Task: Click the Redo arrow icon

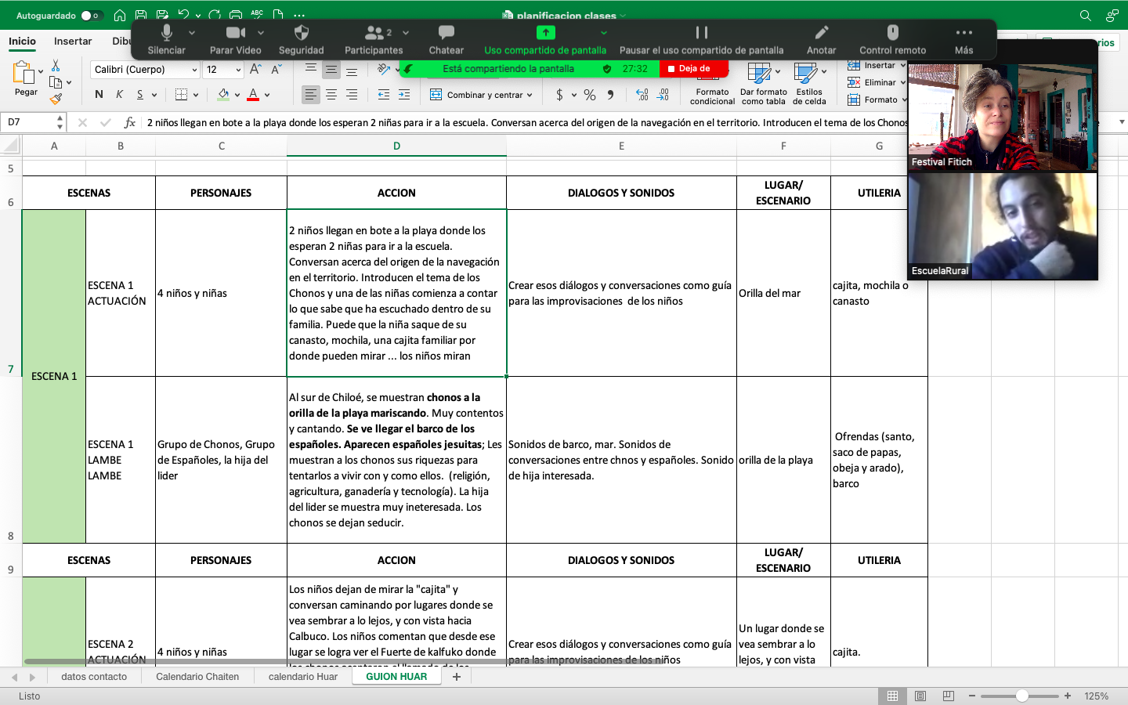Action: [x=215, y=15]
